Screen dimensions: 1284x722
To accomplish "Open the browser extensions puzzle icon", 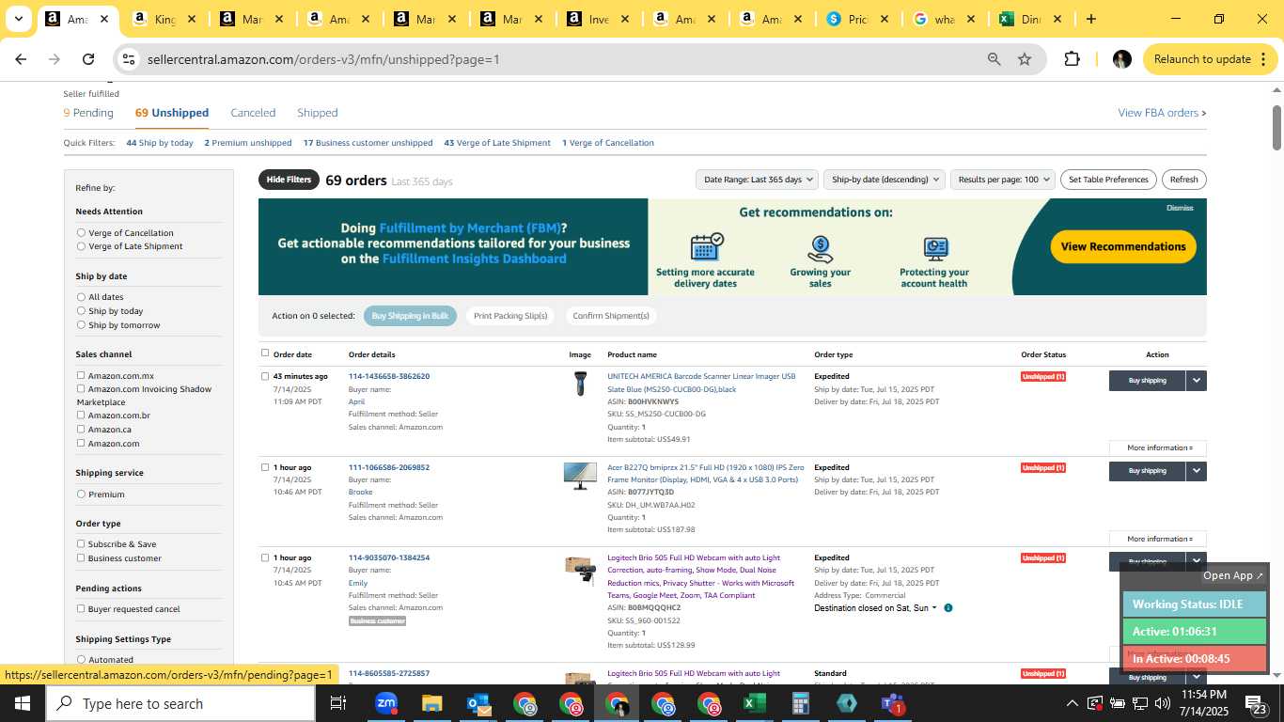I will [x=1072, y=59].
